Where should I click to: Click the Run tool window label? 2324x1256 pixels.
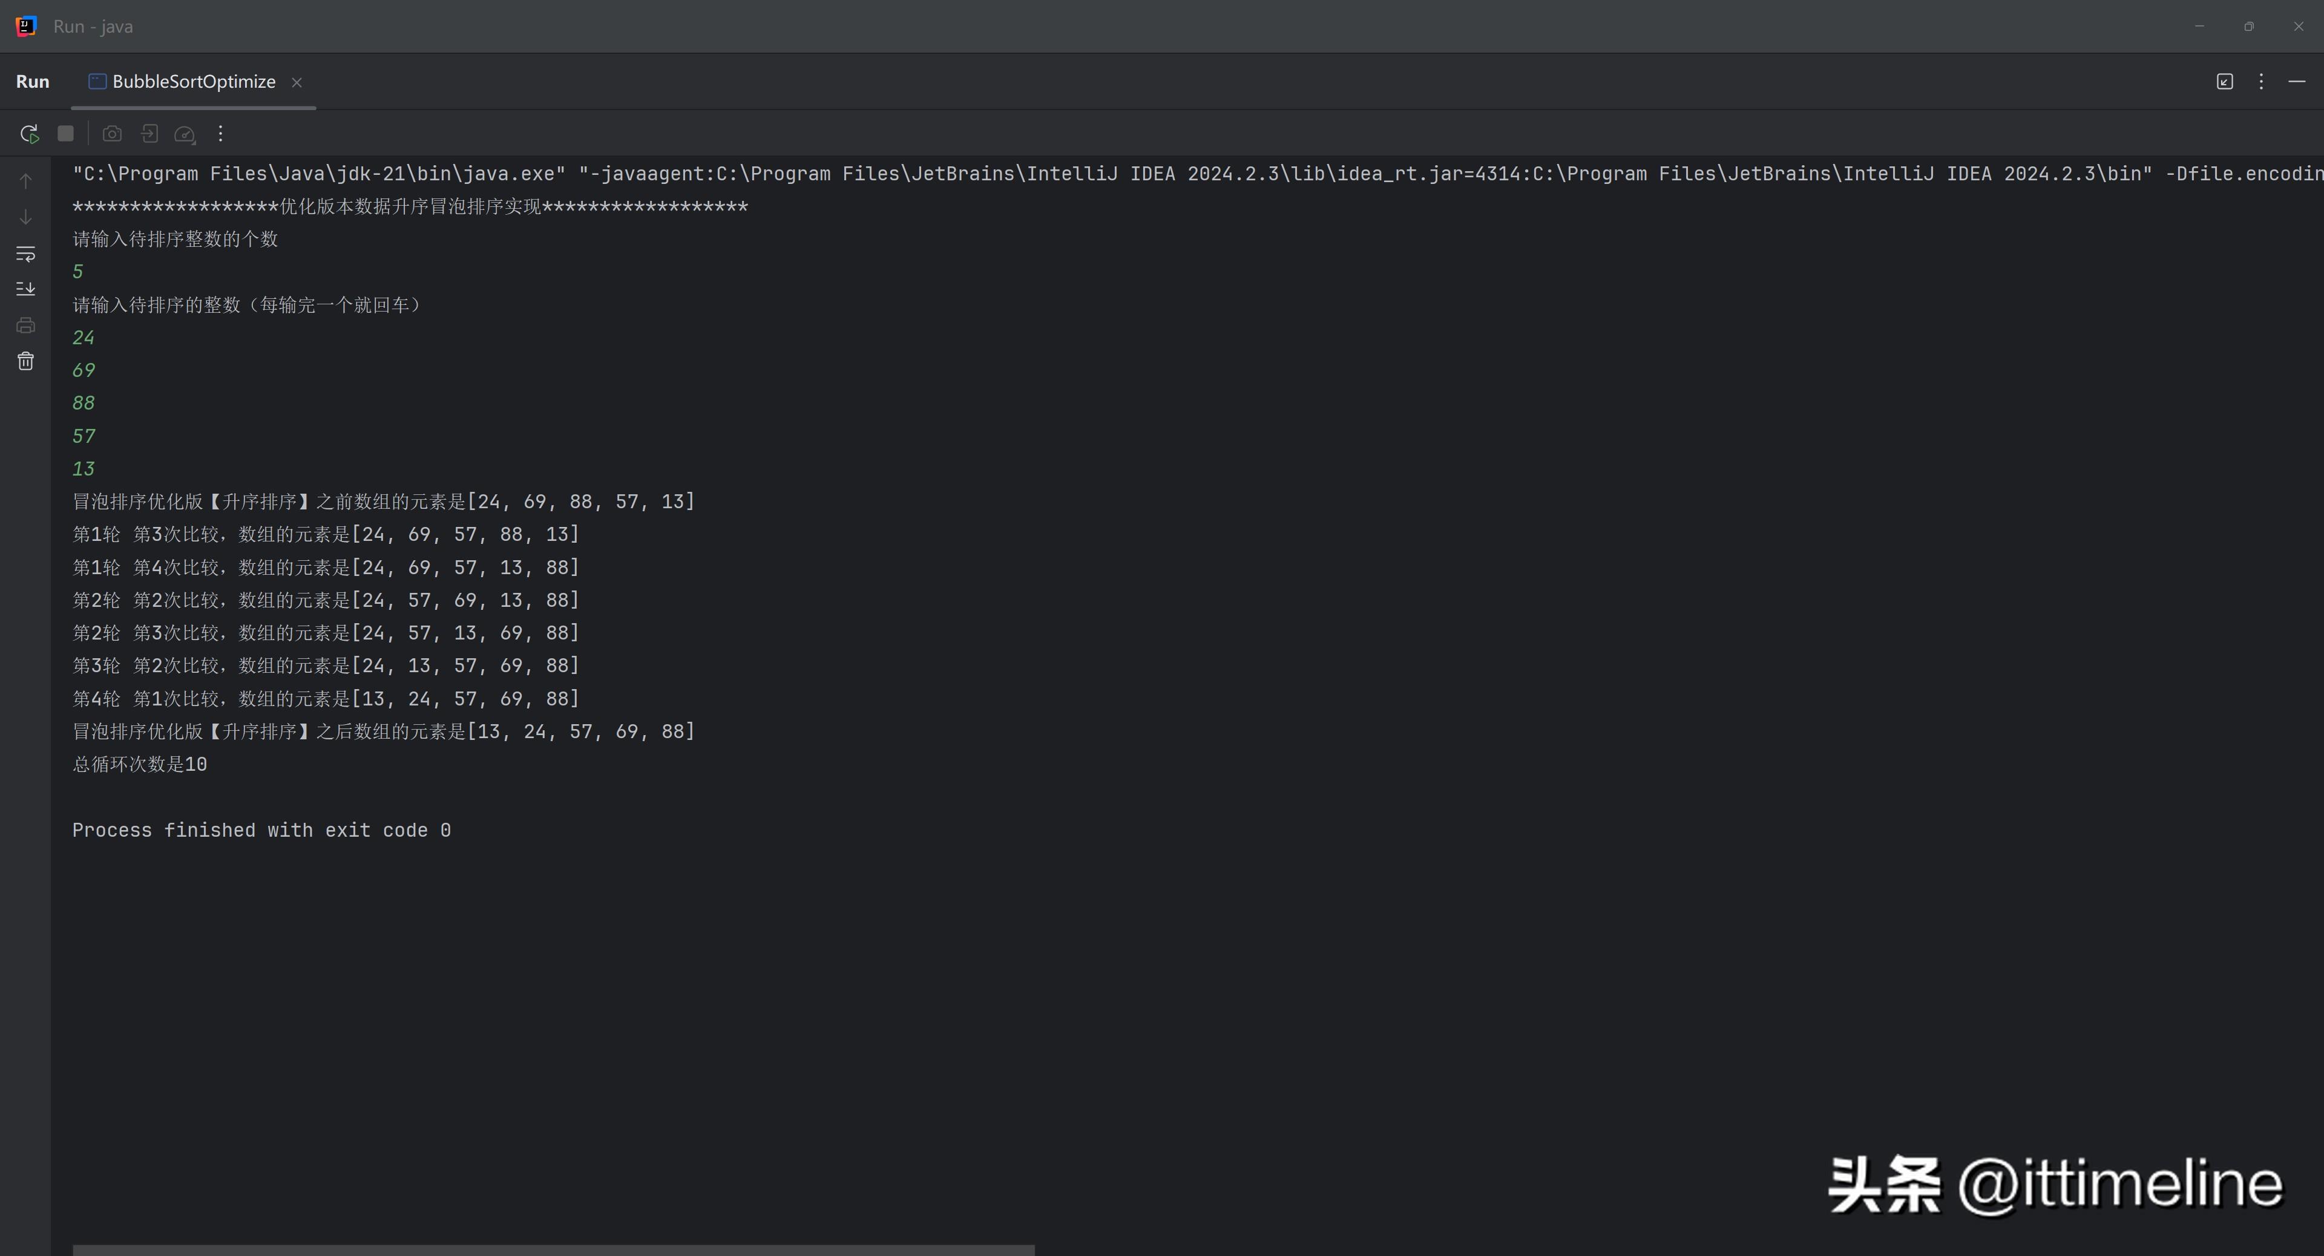[33, 82]
